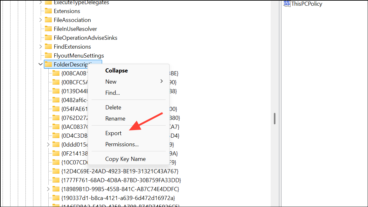Click the Find... option
Viewport: 368px width, 207px height.
click(x=112, y=93)
